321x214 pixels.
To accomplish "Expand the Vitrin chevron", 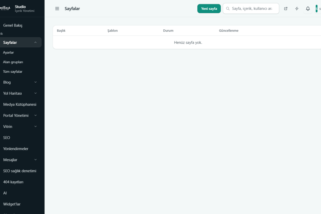I will point(36,127).
